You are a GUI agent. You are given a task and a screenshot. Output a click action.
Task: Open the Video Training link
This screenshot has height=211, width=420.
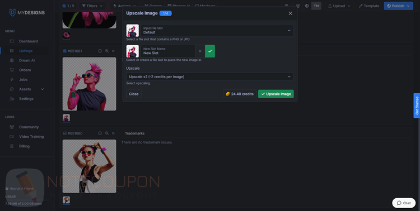point(31,137)
